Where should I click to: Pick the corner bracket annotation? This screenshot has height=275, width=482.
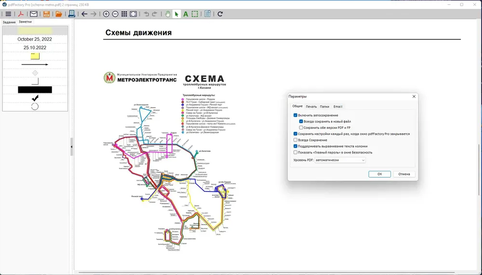(x=35, y=81)
